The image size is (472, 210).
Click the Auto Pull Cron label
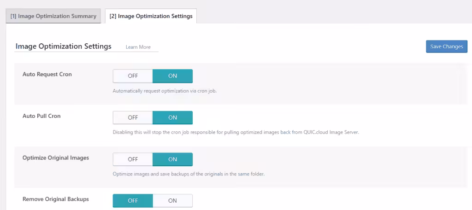(41, 116)
